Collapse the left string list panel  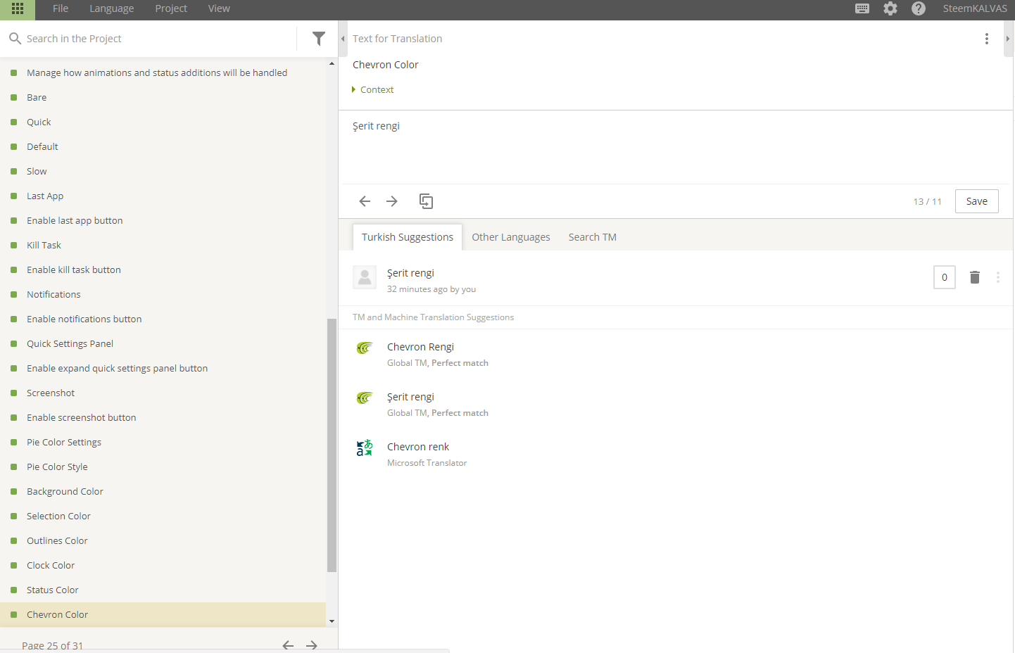(343, 39)
